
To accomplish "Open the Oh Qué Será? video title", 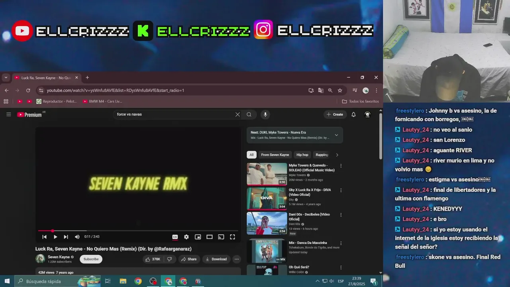I will (299, 267).
